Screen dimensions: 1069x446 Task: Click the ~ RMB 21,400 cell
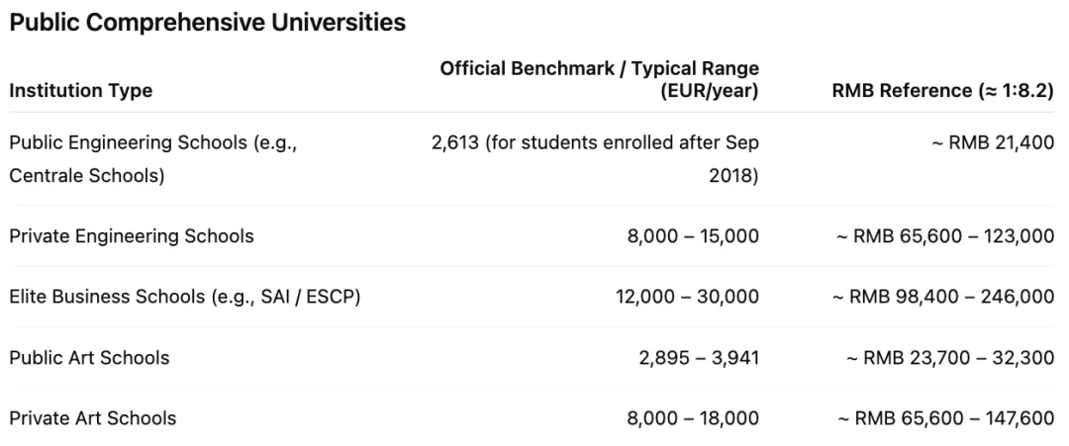(993, 142)
